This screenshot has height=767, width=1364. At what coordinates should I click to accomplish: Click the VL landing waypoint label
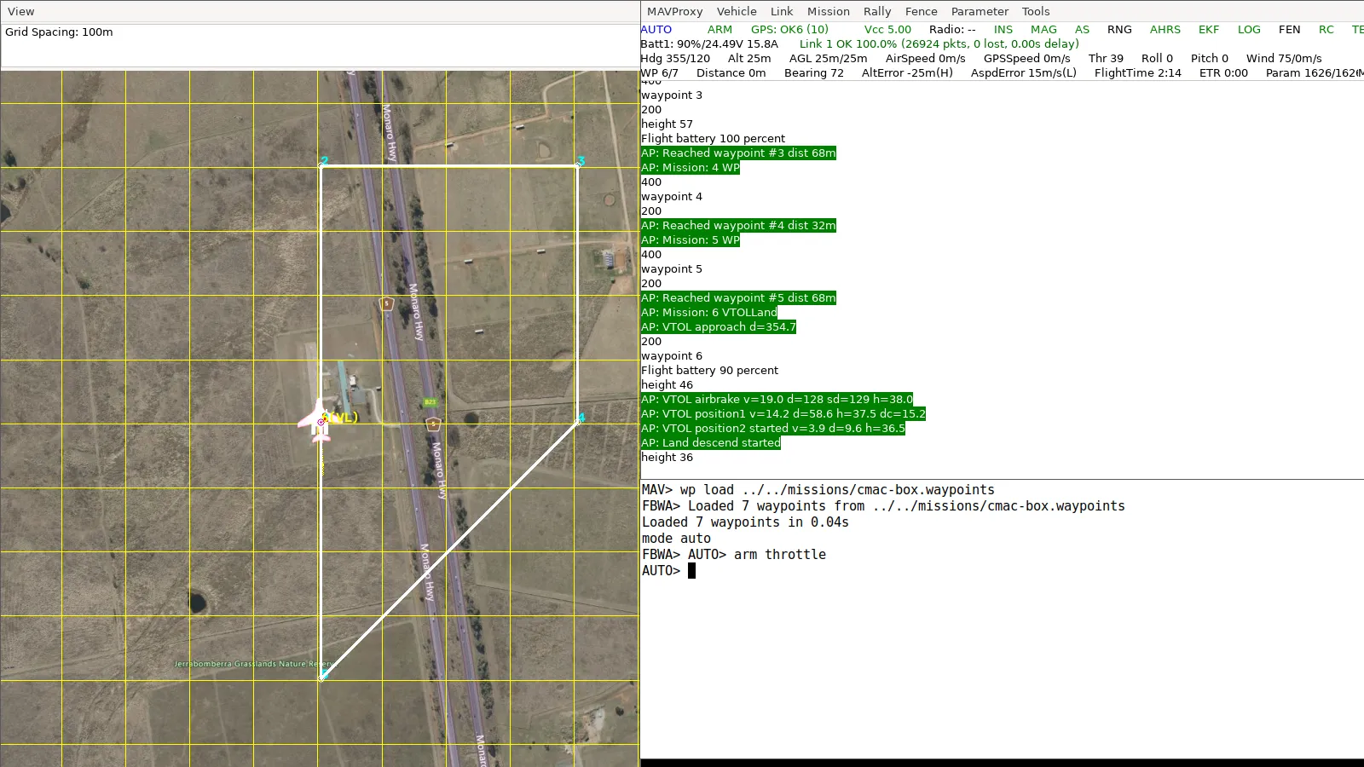(343, 417)
